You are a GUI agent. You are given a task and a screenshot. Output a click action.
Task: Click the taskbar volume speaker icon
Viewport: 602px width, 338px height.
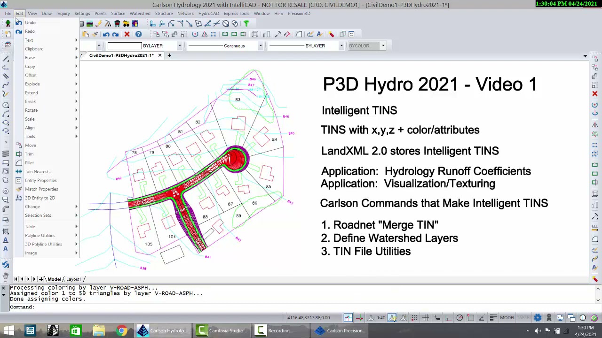pyautogui.click(x=538, y=331)
